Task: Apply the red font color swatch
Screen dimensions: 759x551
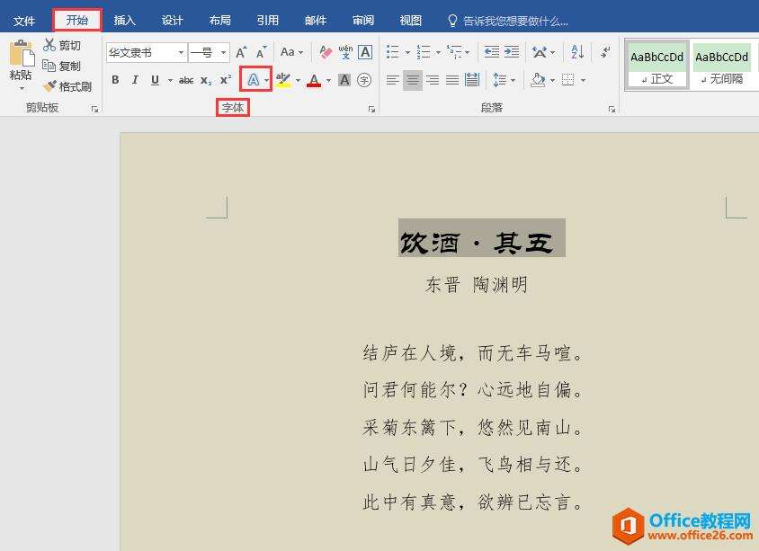Action: tap(313, 79)
